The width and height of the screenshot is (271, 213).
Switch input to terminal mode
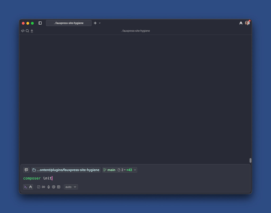point(26,187)
